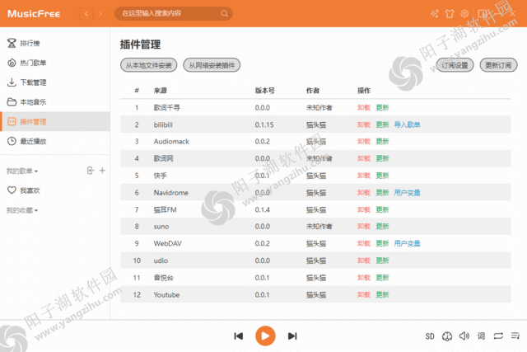This screenshot has width=527, height=352.
Task: Change SD audio quality
Action: point(430,336)
